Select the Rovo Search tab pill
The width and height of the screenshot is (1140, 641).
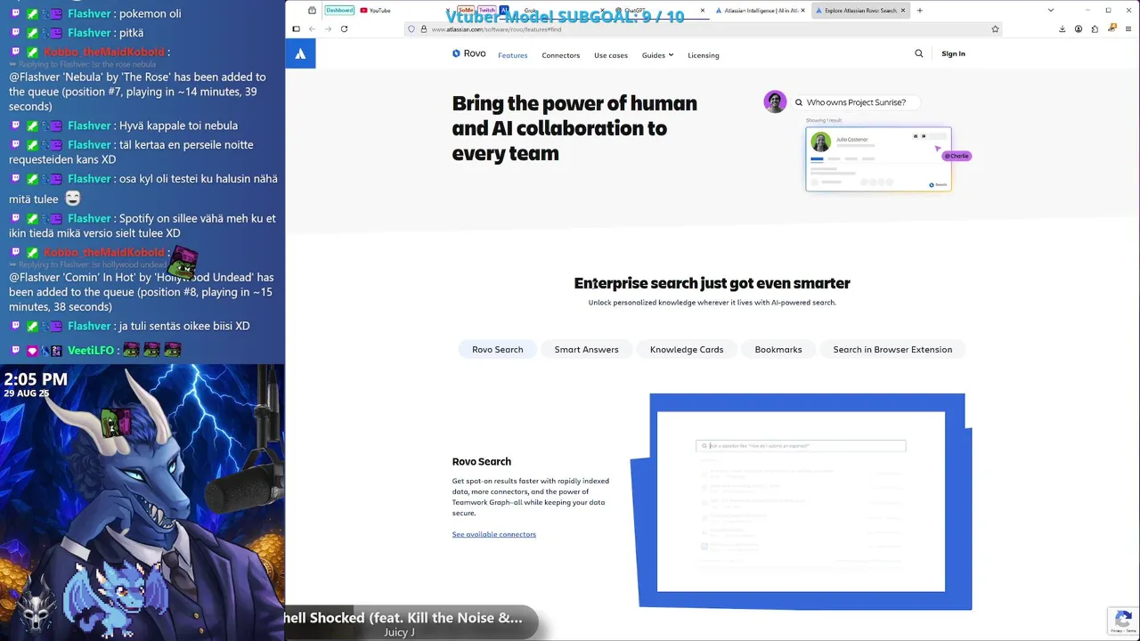coord(497,349)
